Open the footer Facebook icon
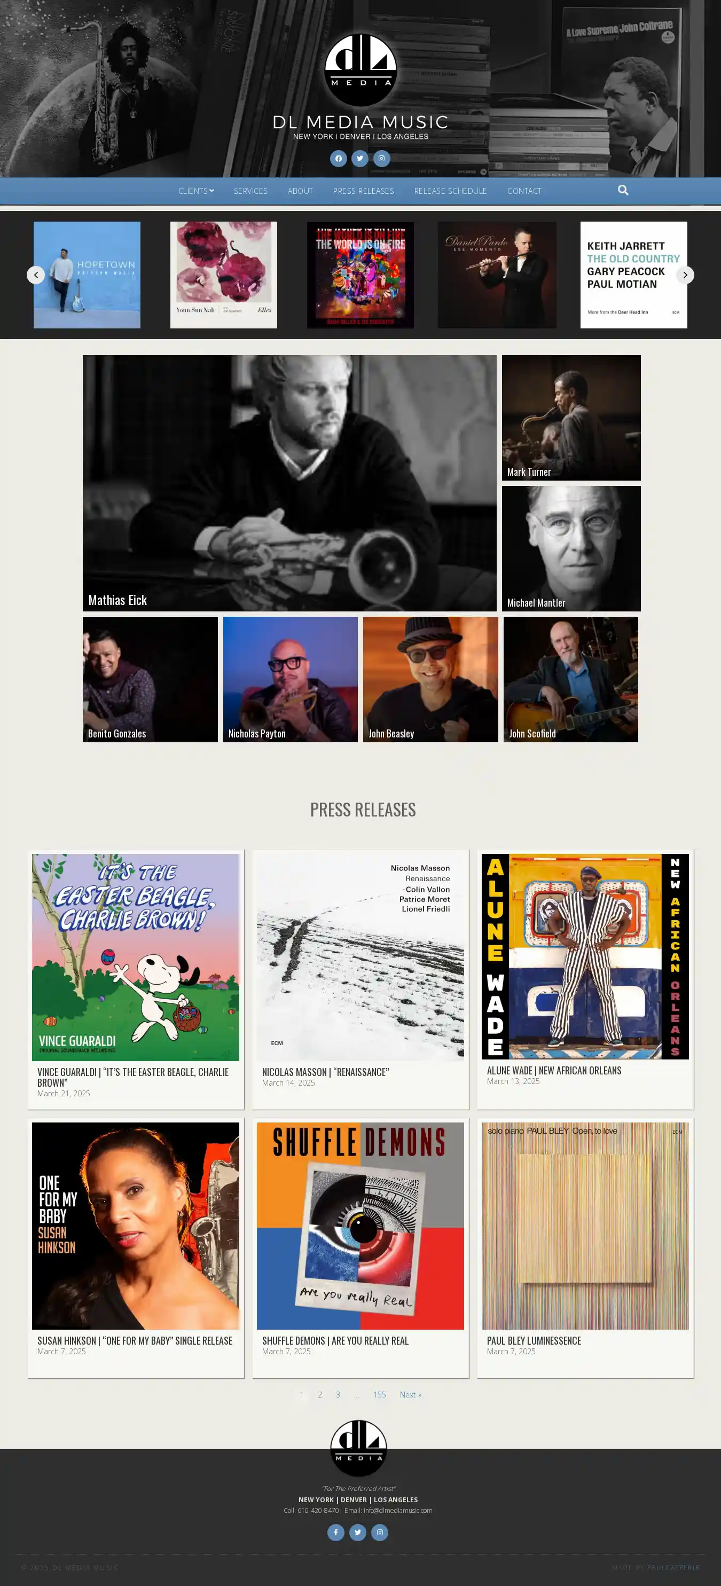Image resolution: width=721 pixels, height=1586 pixels. [x=335, y=1532]
